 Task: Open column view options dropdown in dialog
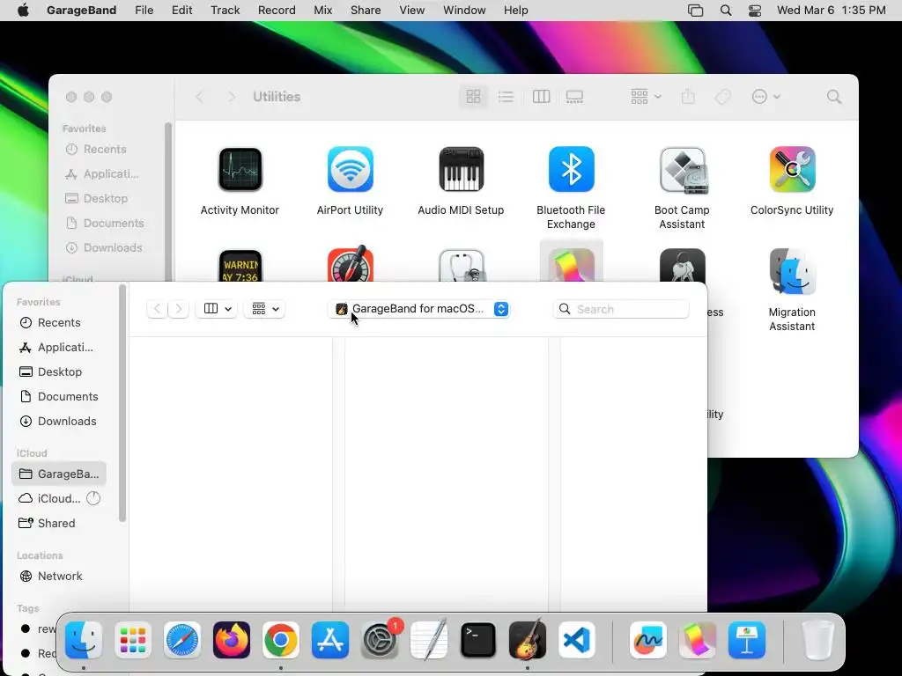[217, 309]
